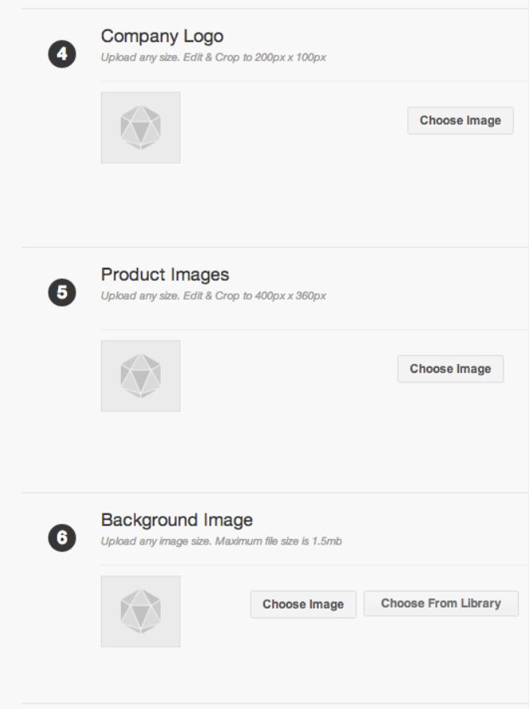Click the Background Image section heading
The image size is (529, 709).
[177, 520]
